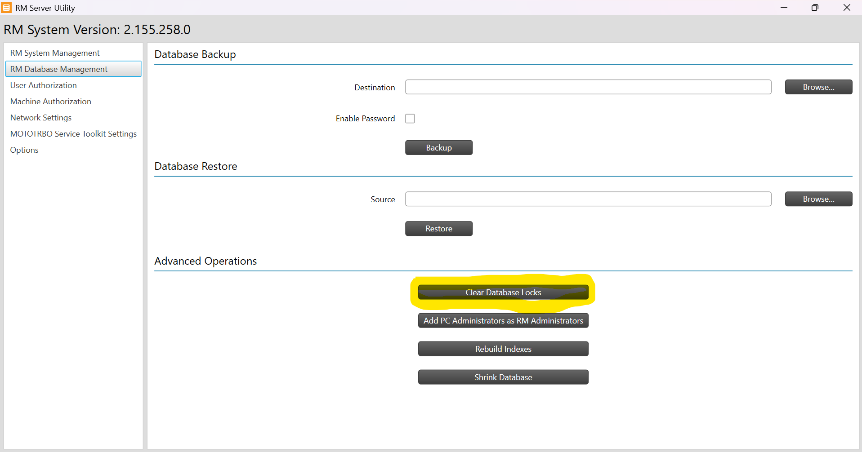Browse for backup destination

pyautogui.click(x=818, y=87)
